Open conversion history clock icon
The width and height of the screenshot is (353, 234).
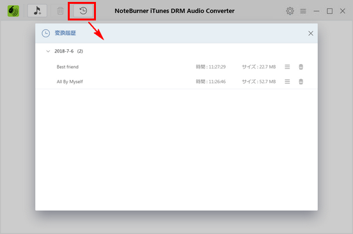click(83, 11)
